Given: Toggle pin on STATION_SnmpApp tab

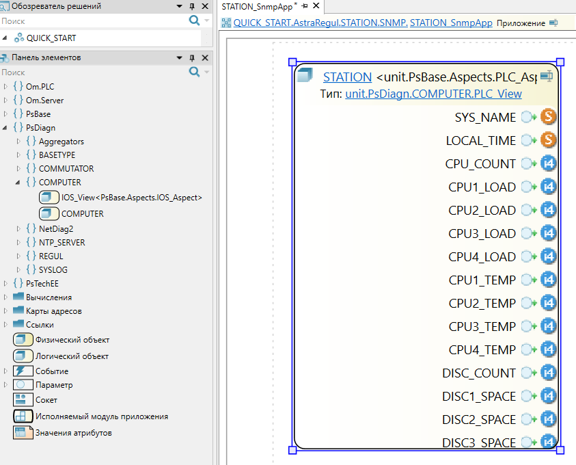Looking at the screenshot, I should coord(305,6).
